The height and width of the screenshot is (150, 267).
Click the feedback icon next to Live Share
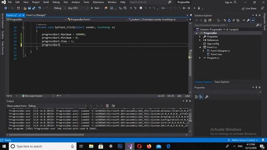tap(262, 8)
